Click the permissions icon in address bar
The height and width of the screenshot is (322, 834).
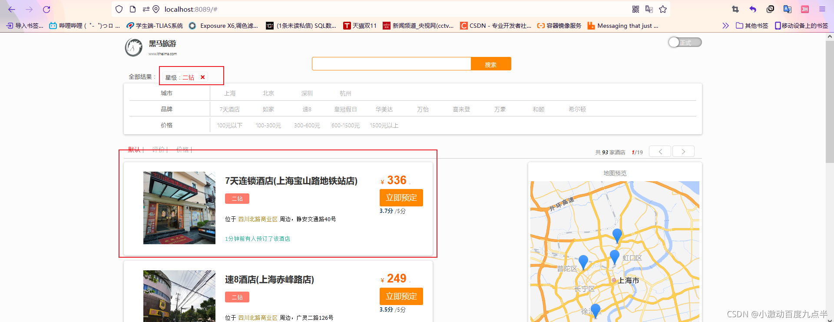coord(146,9)
